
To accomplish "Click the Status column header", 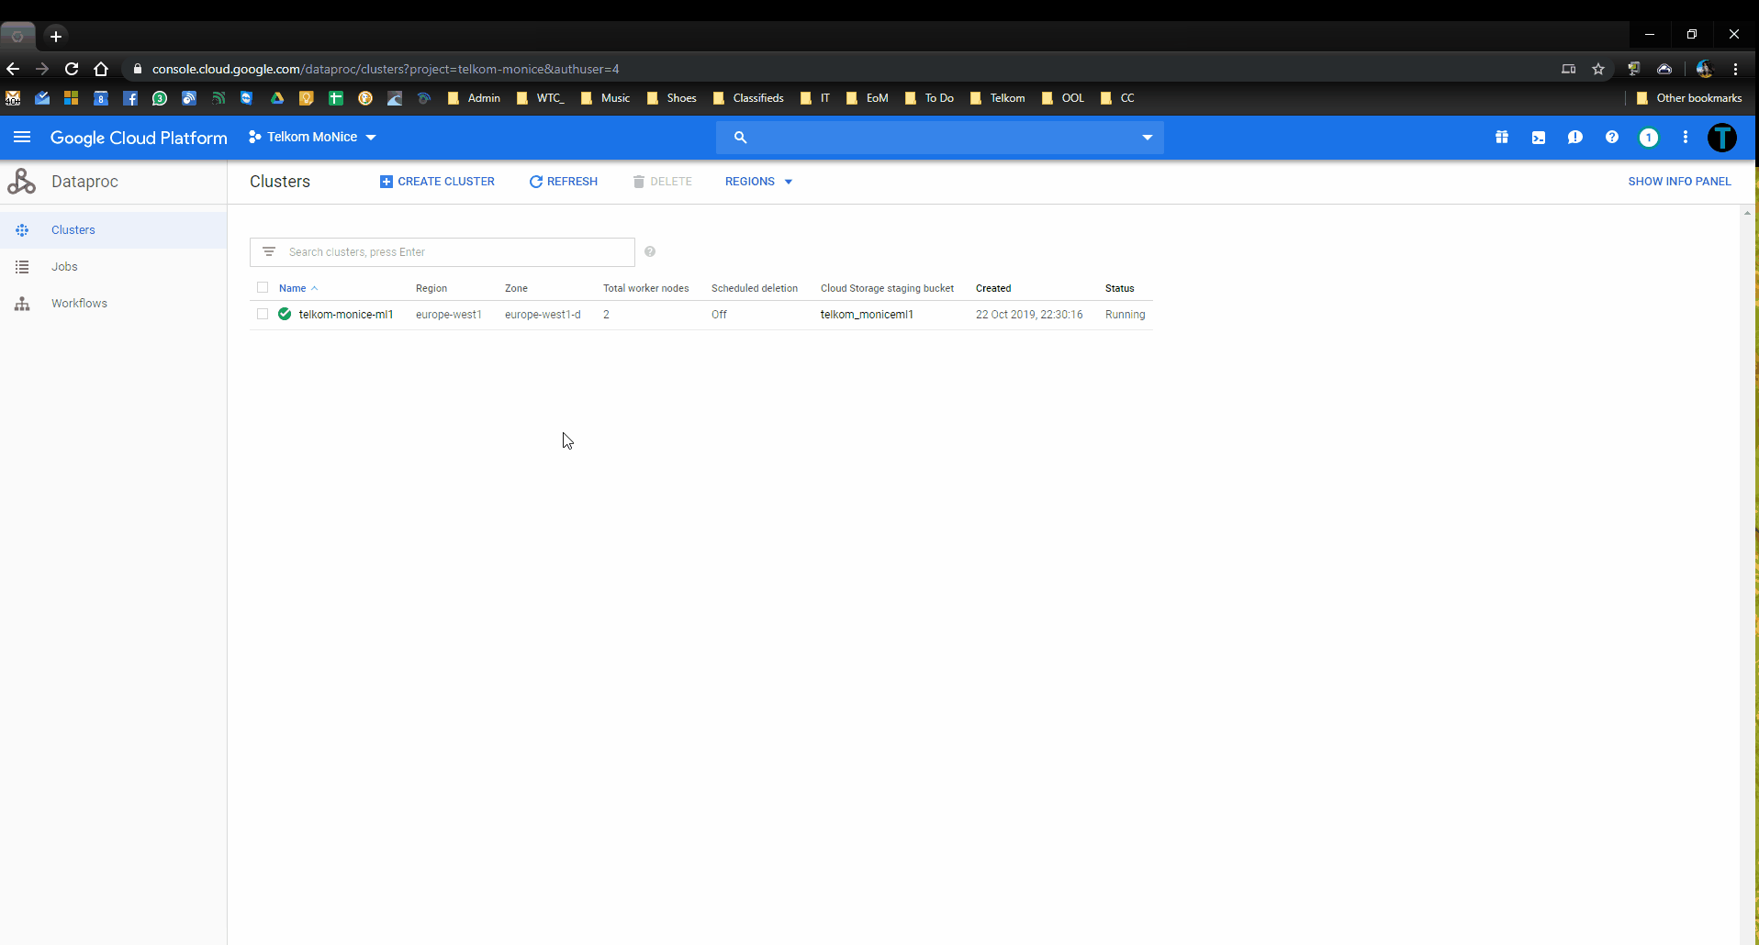I will tap(1119, 288).
